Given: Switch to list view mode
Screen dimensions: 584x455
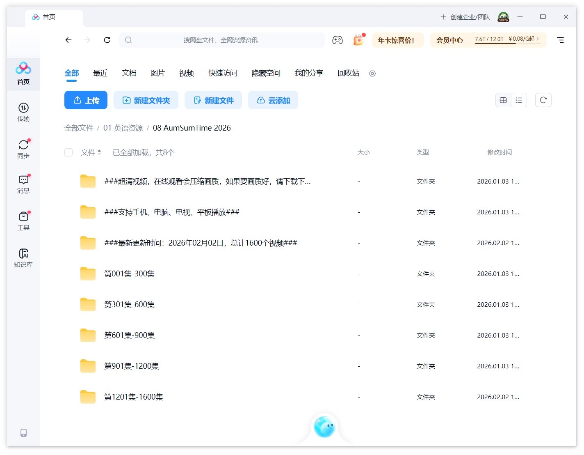Looking at the screenshot, I should click(x=519, y=100).
